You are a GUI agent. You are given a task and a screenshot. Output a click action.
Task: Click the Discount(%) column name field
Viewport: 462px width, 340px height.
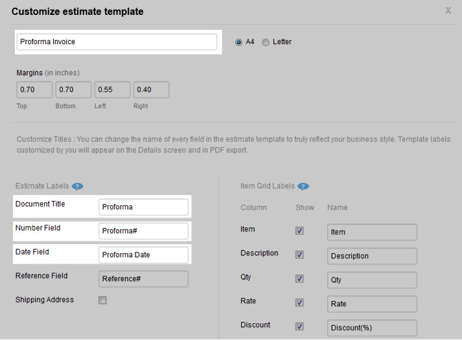point(372,328)
